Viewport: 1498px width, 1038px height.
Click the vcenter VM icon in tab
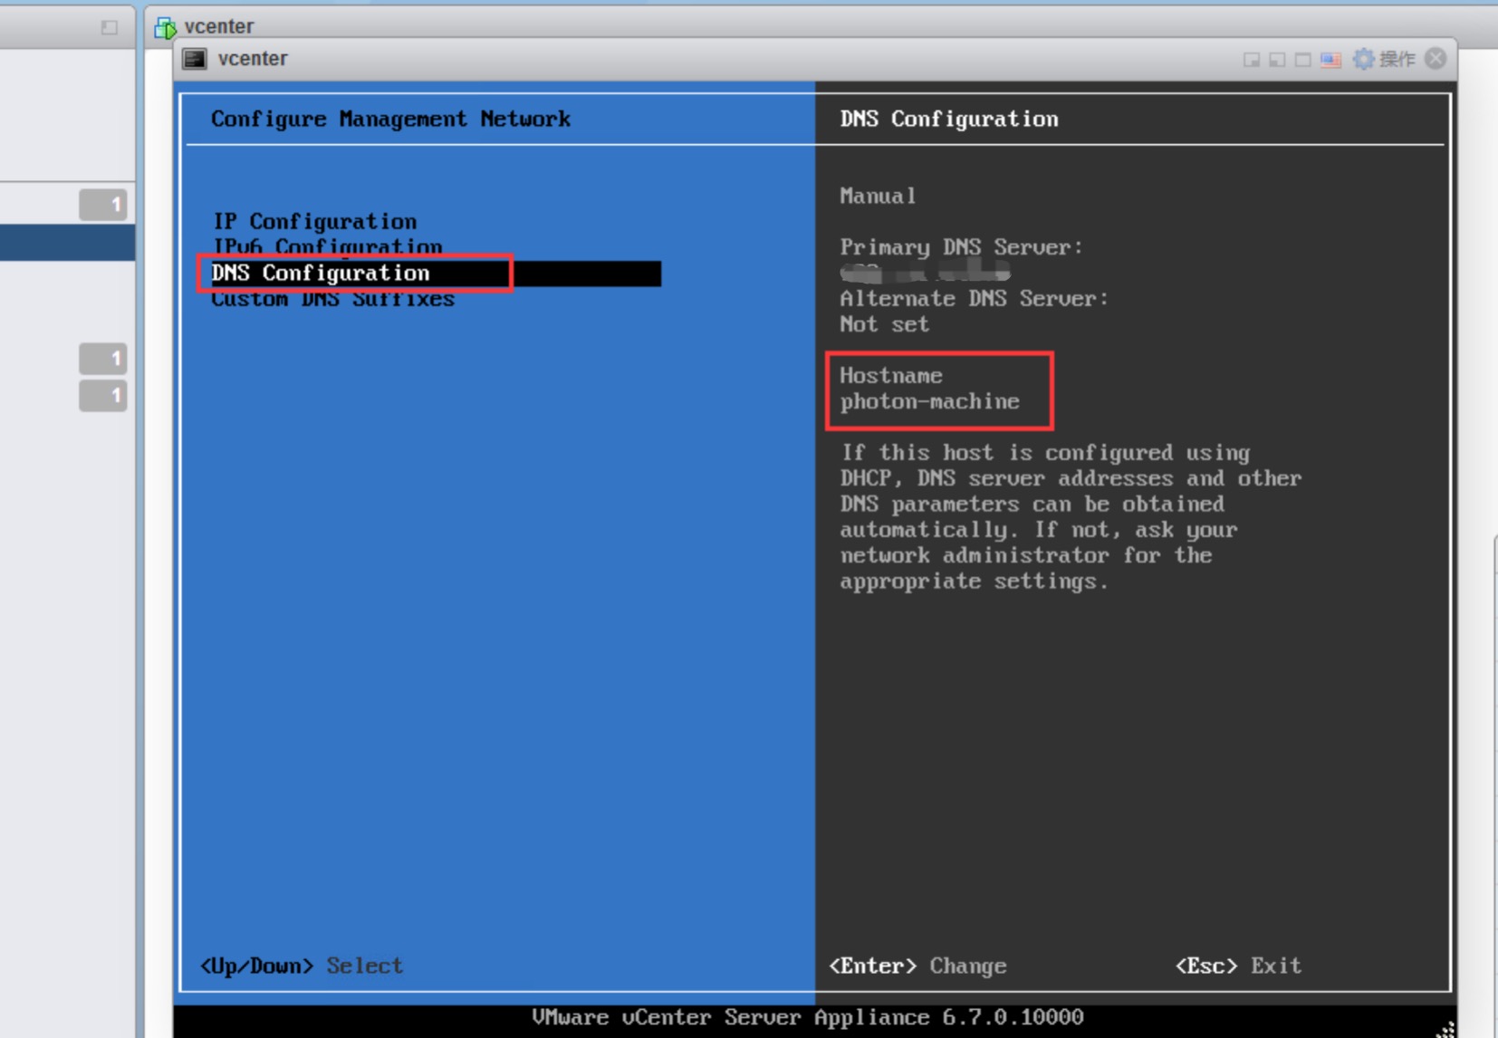[165, 27]
